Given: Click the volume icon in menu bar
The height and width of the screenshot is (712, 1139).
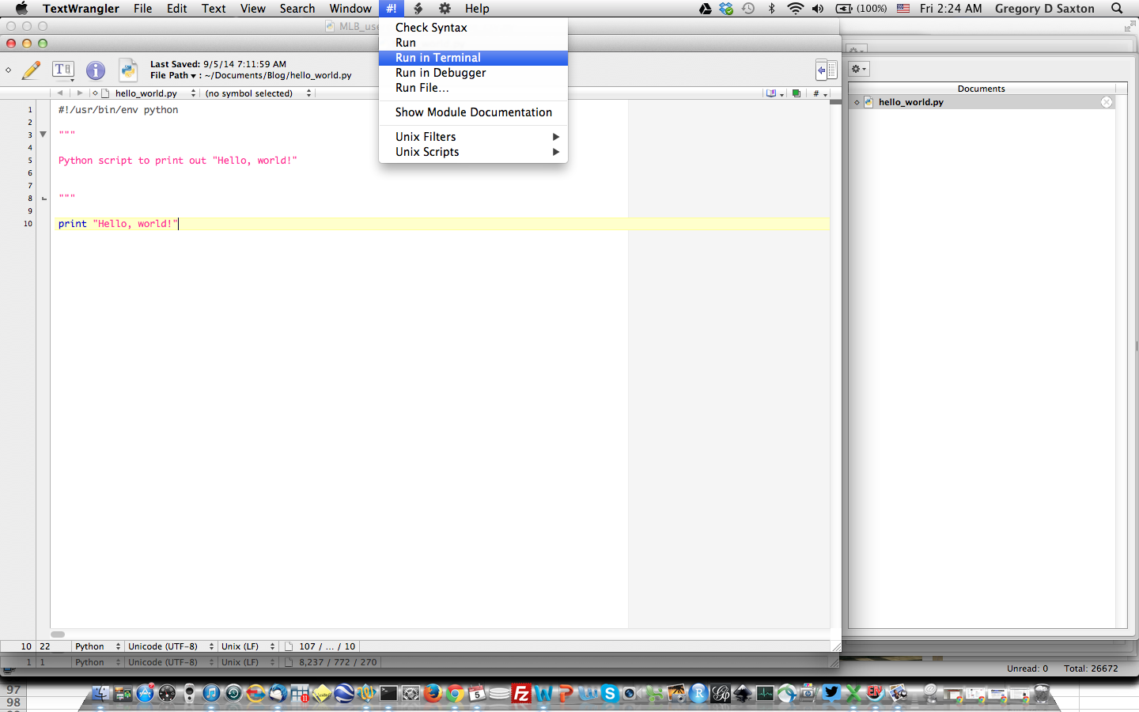Looking at the screenshot, I should click(818, 8).
